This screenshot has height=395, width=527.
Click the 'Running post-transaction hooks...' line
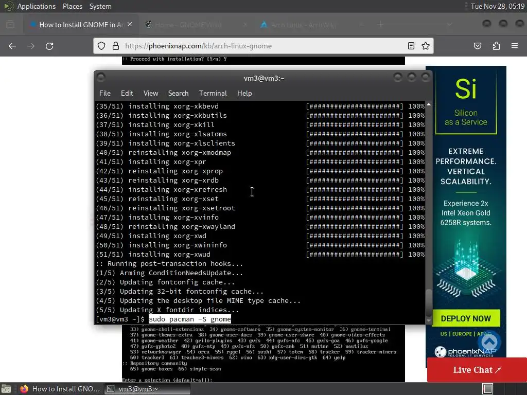tap(169, 264)
